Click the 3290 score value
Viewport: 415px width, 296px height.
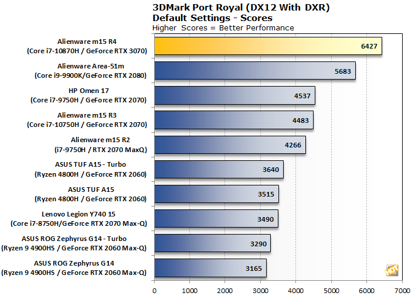258,244
